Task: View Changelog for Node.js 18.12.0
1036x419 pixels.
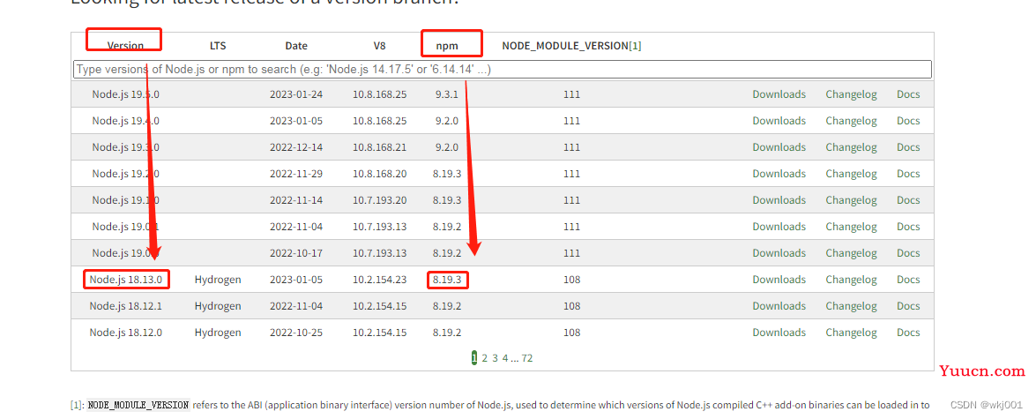Action: (x=851, y=333)
